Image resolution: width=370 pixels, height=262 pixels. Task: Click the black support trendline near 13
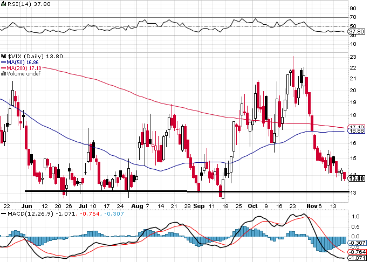click(187, 191)
